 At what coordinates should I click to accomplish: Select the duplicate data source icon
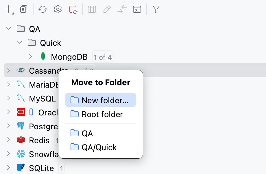pyautogui.click(x=24, y=9)
